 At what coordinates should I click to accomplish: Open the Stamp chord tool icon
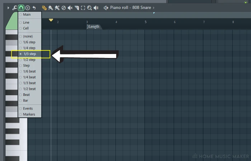tap(28, 8)
